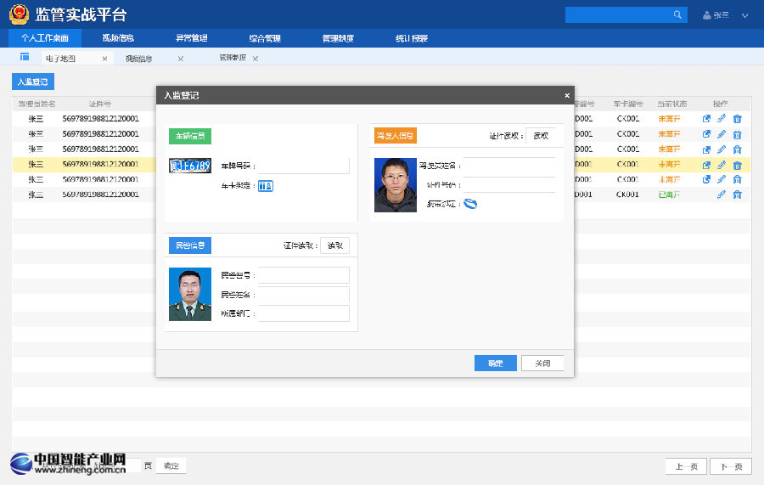Click the 关闭 button in dialog
Screen dimensions: 764x485
(542, 363)
